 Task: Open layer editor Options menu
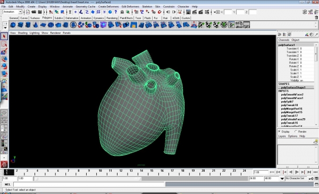[x=292, y=136]
